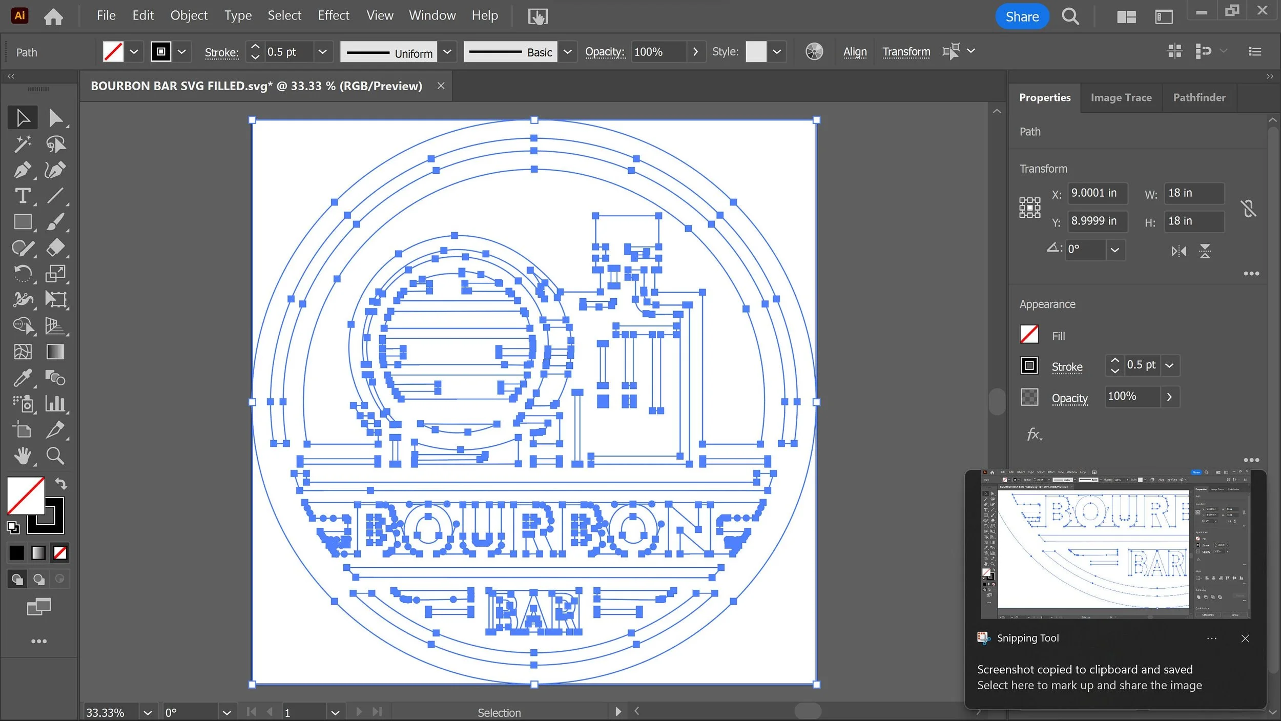The image size is (1281, 721).
Task: Select the Shaper tool
Action: pyautogui.click(x=23, y=248)
